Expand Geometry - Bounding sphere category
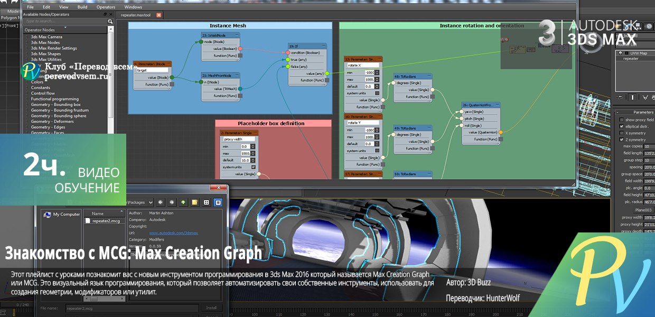Screen dimensions: 655x317 point(59,116)
